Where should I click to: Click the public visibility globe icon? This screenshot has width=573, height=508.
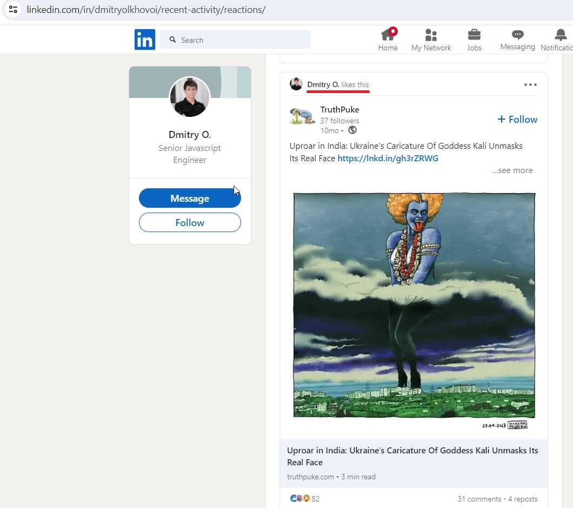(352, 130)
